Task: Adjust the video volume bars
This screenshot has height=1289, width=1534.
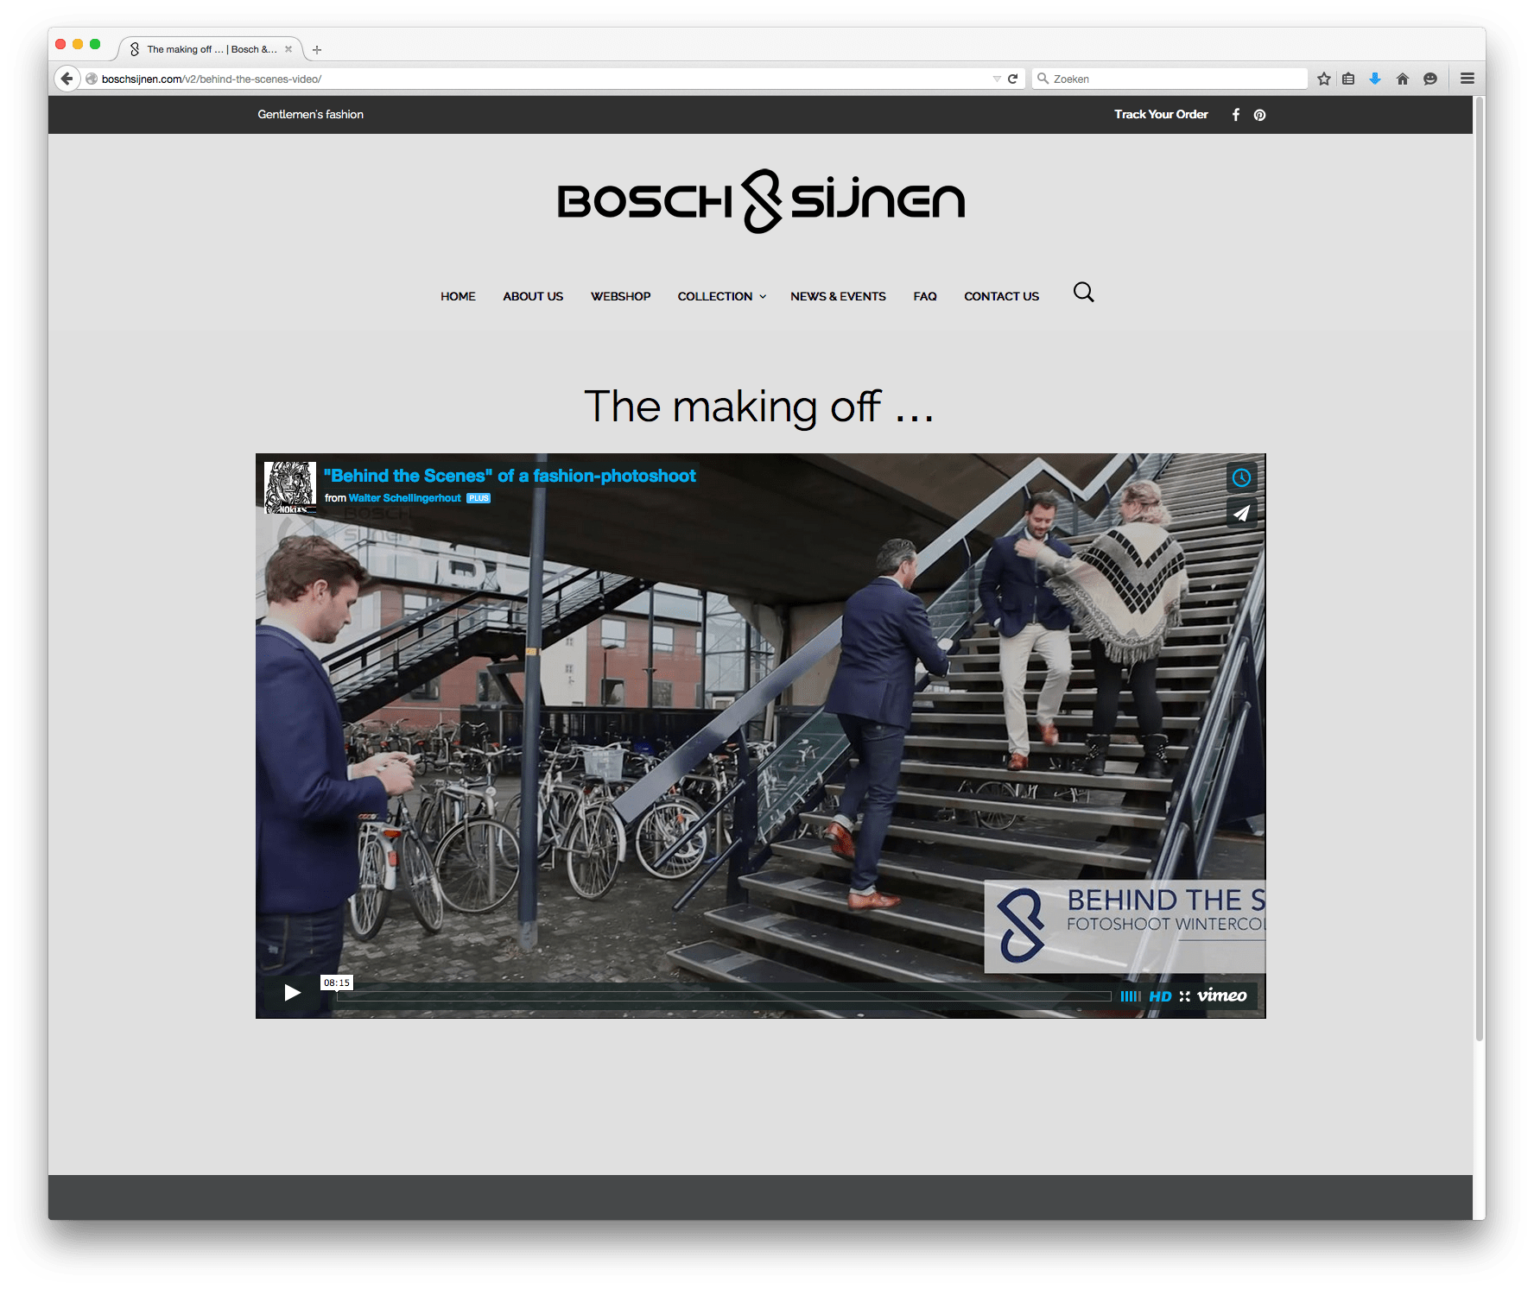Action: tap(1131, 996)
